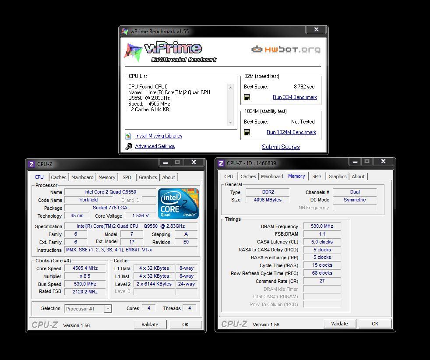
Task: Switch to About tab in left CPU-Z window
Action: click(169, 177)
